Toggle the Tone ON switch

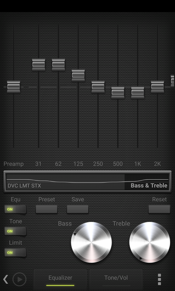(x=15, y=231)
